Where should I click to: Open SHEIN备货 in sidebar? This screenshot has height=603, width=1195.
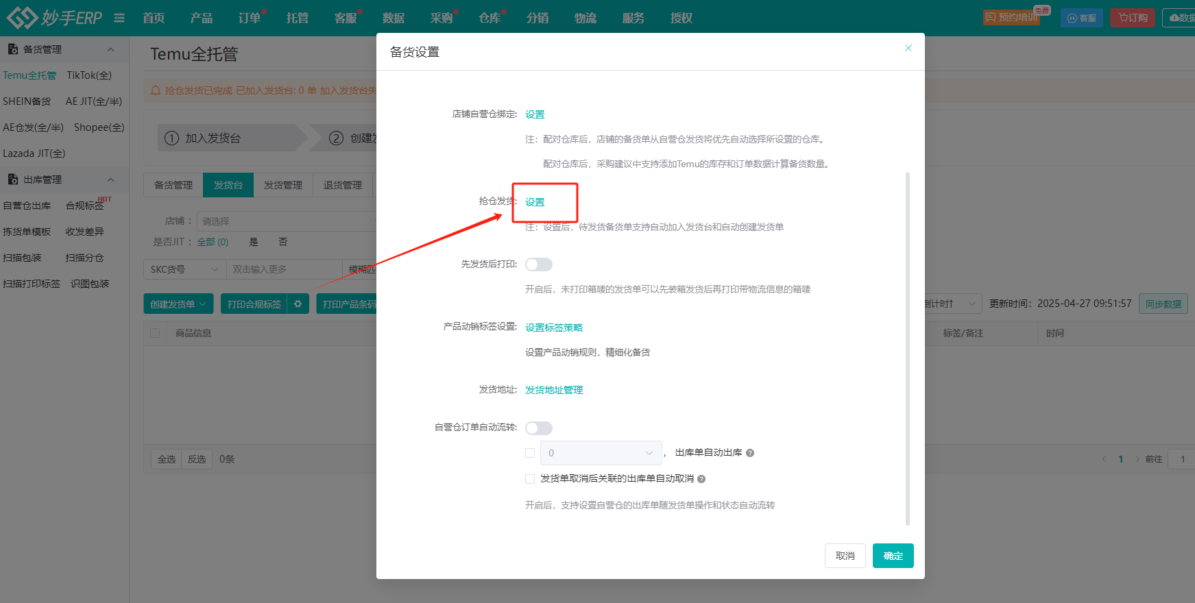pos(27,101)
